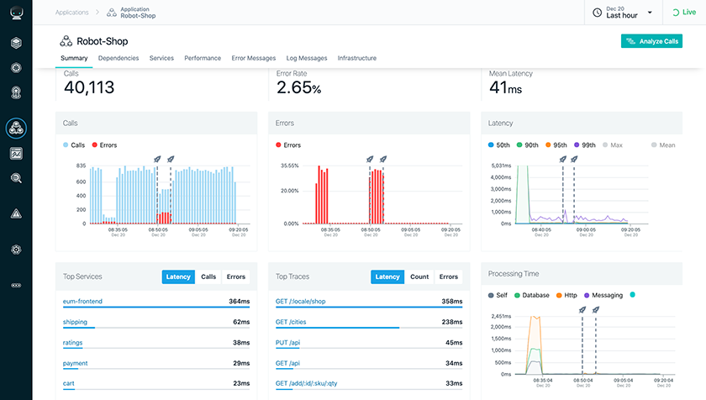
Task: Click first rocket release marker in Errors chart
Action: coord(370,160)
